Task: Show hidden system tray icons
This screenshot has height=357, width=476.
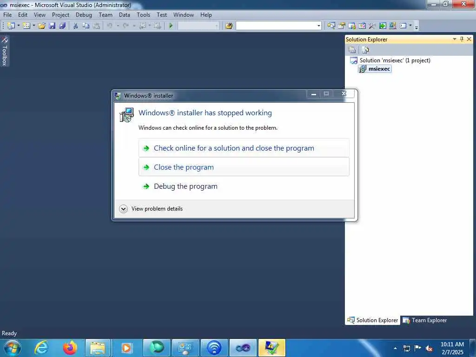Action: coord(395,348)
